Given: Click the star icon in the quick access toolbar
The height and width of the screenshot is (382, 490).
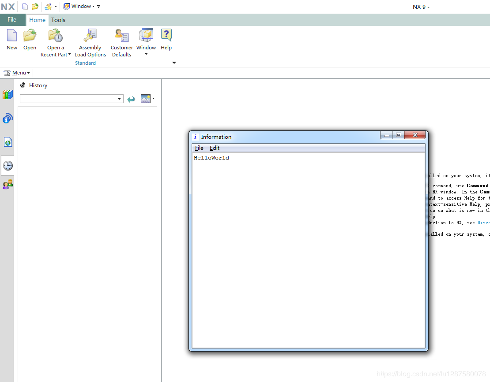Looking at the screenshot, I should [48, 7].
